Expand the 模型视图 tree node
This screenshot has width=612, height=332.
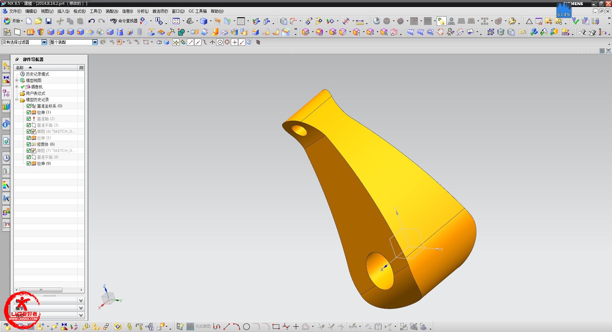click(17, 80)
